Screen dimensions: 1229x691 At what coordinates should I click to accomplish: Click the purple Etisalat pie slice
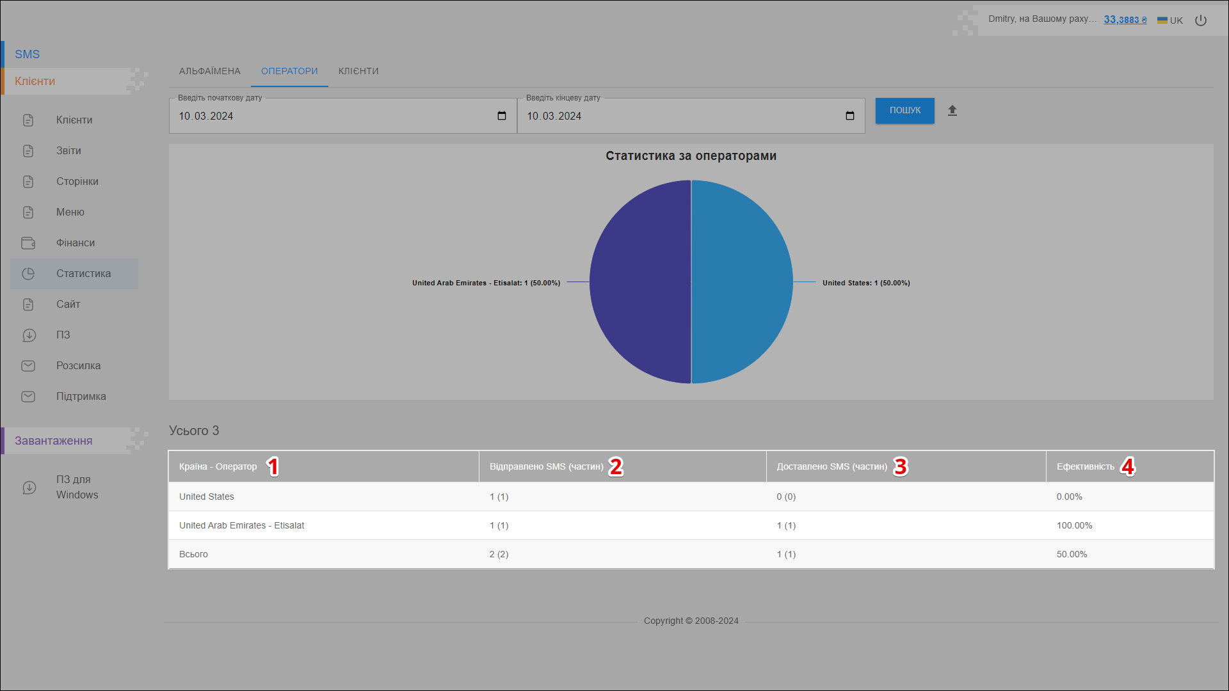640,282
